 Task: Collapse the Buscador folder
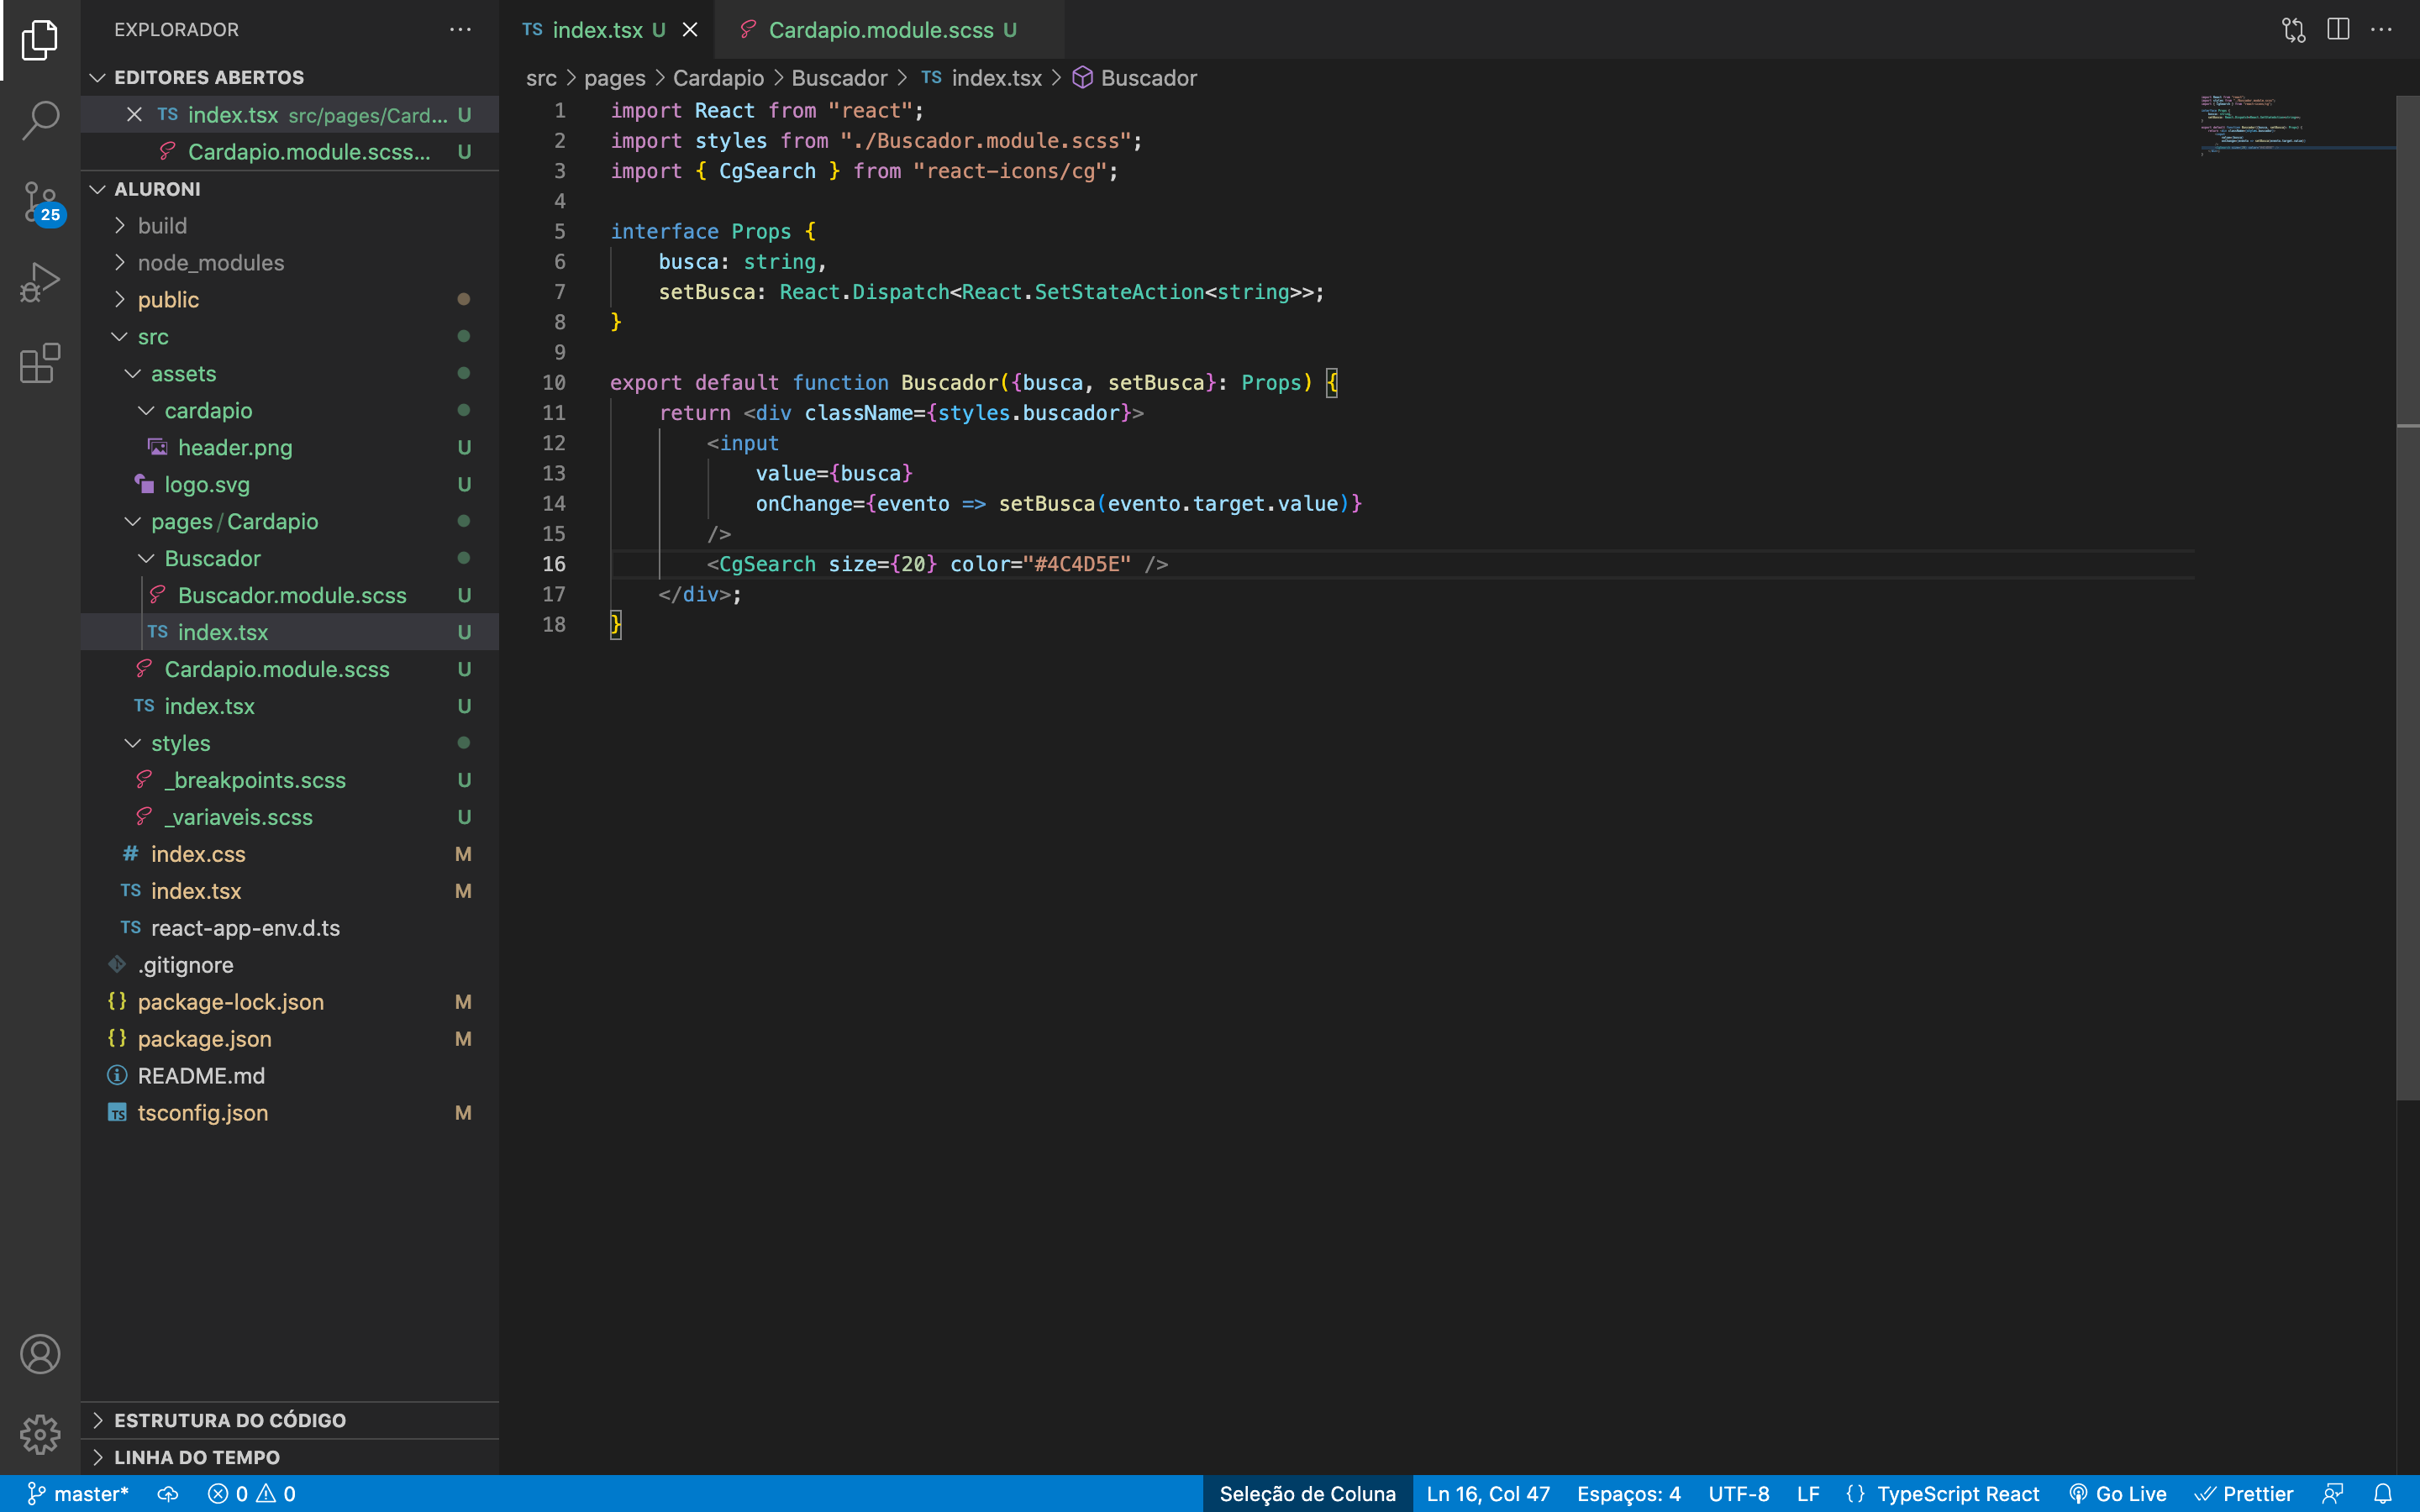pos(290,559)
